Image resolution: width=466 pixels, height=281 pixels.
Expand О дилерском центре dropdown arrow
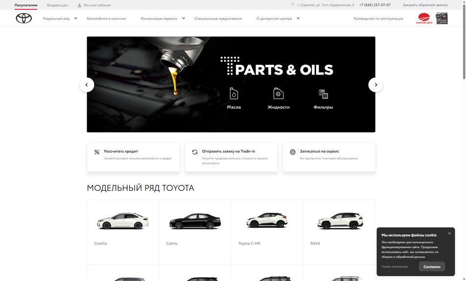298,19
